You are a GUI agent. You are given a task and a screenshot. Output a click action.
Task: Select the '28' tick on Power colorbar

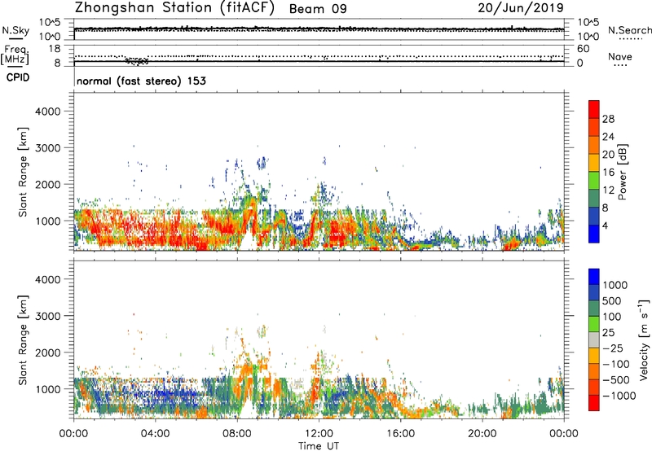[608, 119]
